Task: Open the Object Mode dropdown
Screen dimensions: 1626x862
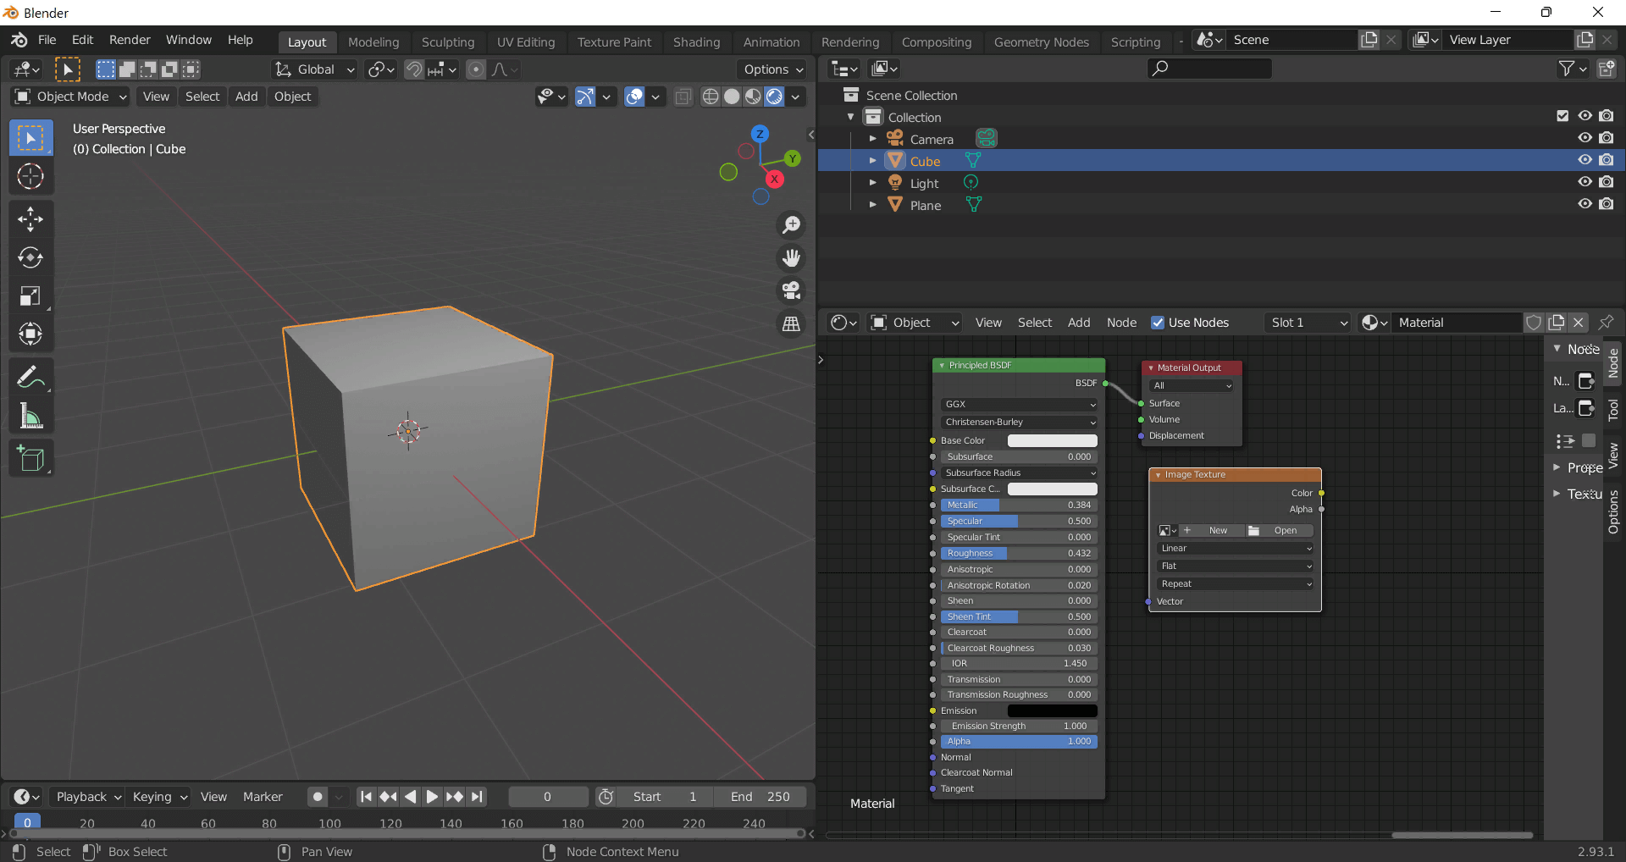Action: [71, 97]
